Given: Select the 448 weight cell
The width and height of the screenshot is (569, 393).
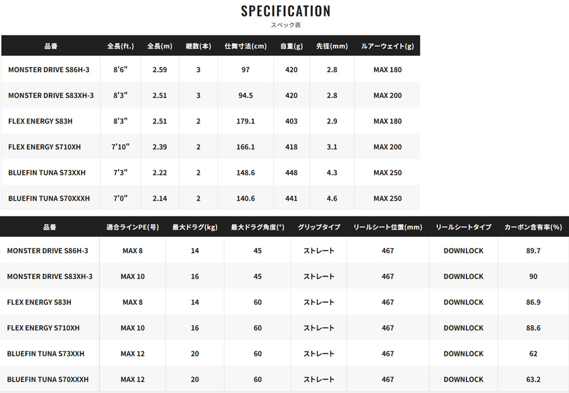Looking at the screenshot, I should coord(291,172).
